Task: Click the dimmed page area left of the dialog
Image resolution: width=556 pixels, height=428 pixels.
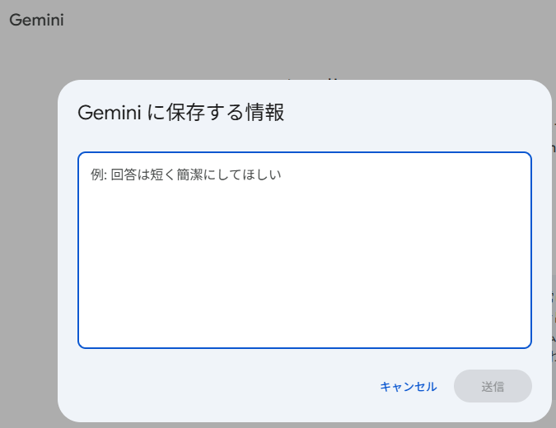Action: click(x=28, y=247)
